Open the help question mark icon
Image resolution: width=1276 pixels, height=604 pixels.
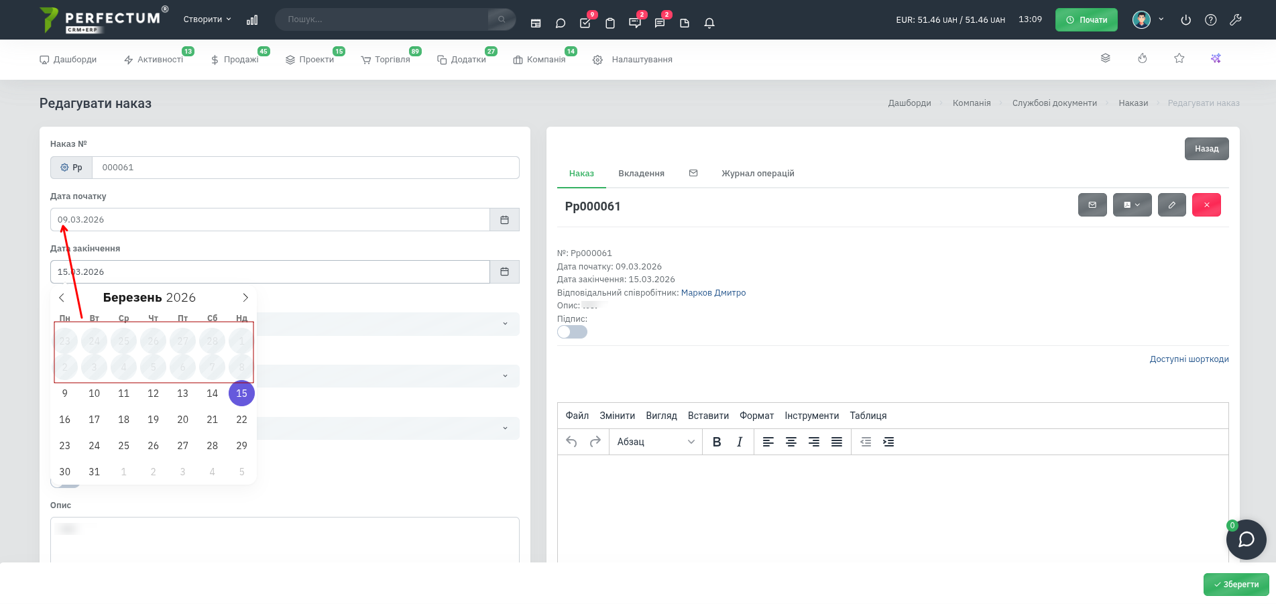click(x=1210, y=20)
